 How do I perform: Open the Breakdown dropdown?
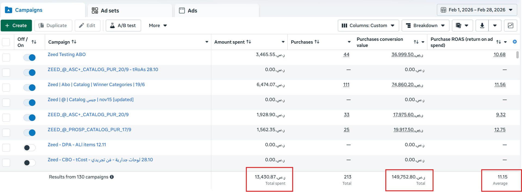pyautogui.click(x=425, y=25)
